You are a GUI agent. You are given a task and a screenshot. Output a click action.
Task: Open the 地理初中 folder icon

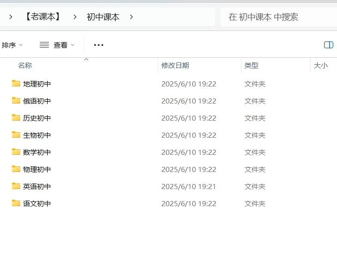tap(16, 83)
